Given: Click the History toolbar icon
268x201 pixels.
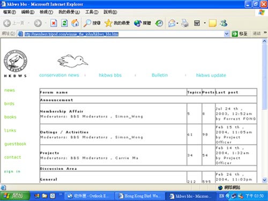Looking at the screenshot, I should click(x=159, y=23).
